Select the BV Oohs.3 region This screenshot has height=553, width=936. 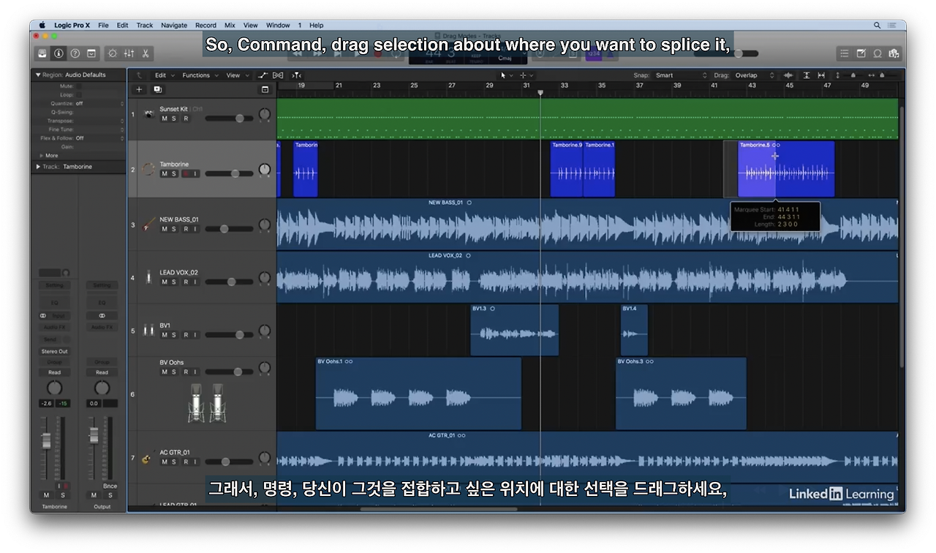681,394
